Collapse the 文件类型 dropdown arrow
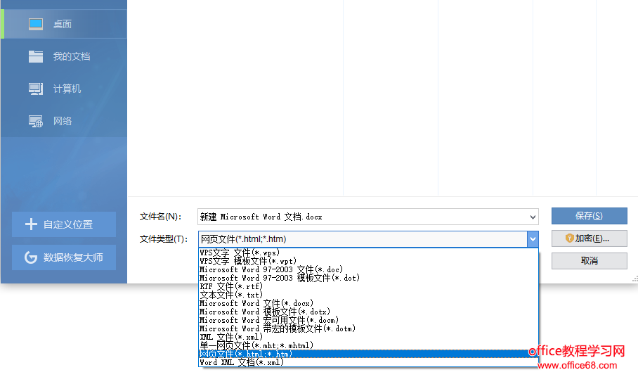The image size is (638, 377). pos(533,239)
